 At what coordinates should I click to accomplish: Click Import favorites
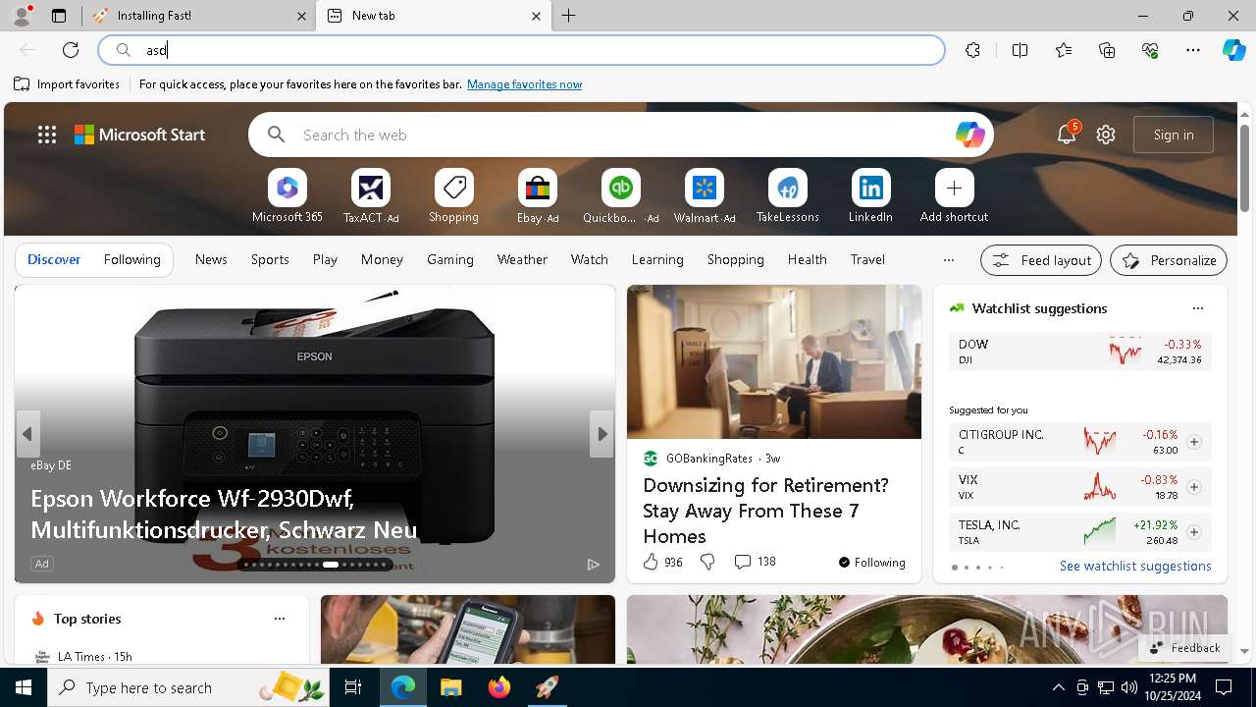[x=67, y=84]
